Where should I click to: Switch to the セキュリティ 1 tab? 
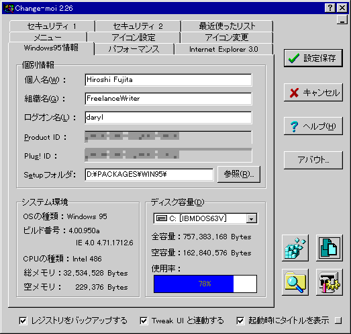[52, 26]
